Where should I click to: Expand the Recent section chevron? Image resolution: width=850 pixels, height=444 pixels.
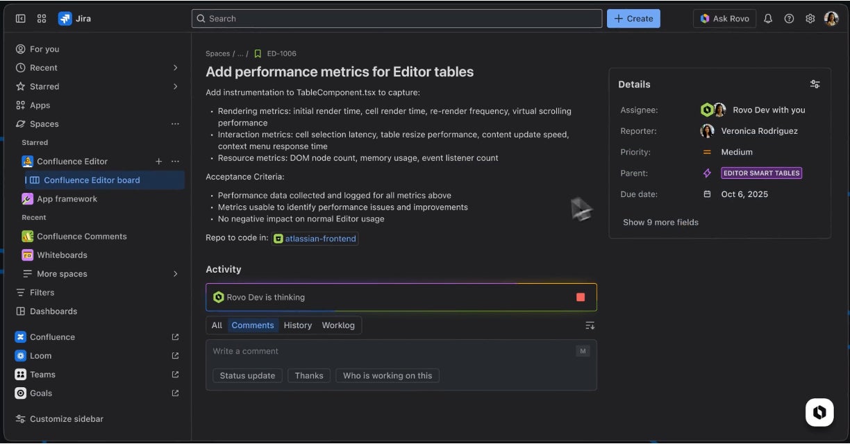pos(175,68)
